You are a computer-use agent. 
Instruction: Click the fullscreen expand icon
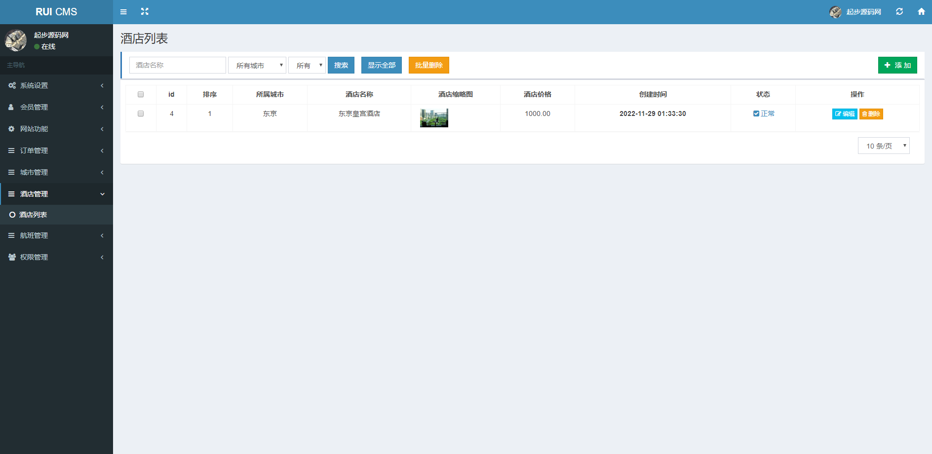click(145, 12)
